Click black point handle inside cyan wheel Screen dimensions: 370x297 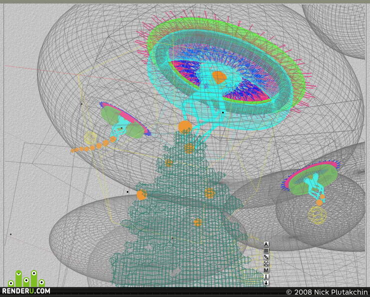223,112
